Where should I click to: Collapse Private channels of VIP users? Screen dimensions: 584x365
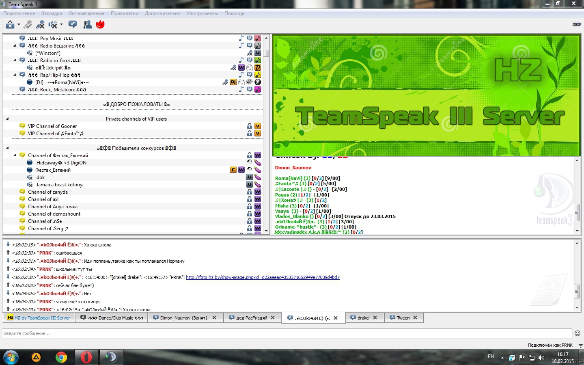coord(8,119)
